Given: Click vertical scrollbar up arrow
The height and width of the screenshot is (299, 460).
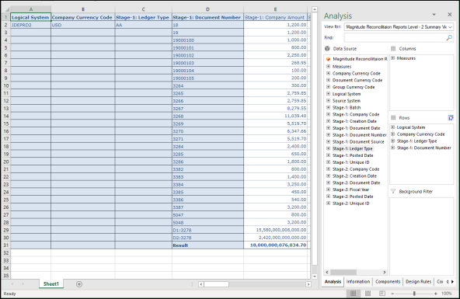Looking at the screenshot, I should click(315, 9).
